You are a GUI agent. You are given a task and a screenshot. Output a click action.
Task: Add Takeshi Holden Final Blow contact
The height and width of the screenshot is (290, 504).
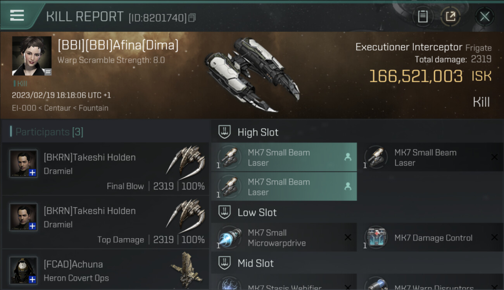coord(33,172)
